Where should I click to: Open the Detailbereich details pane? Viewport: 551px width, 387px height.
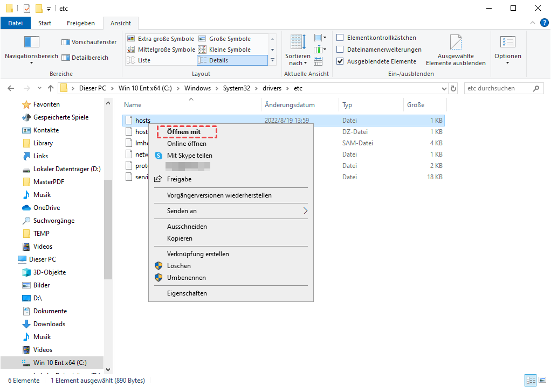[85, 58]
